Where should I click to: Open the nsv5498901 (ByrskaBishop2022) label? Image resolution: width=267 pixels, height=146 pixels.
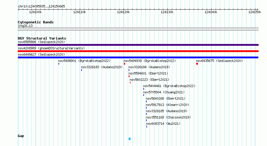pyautogui.click(x=84, y=61)
